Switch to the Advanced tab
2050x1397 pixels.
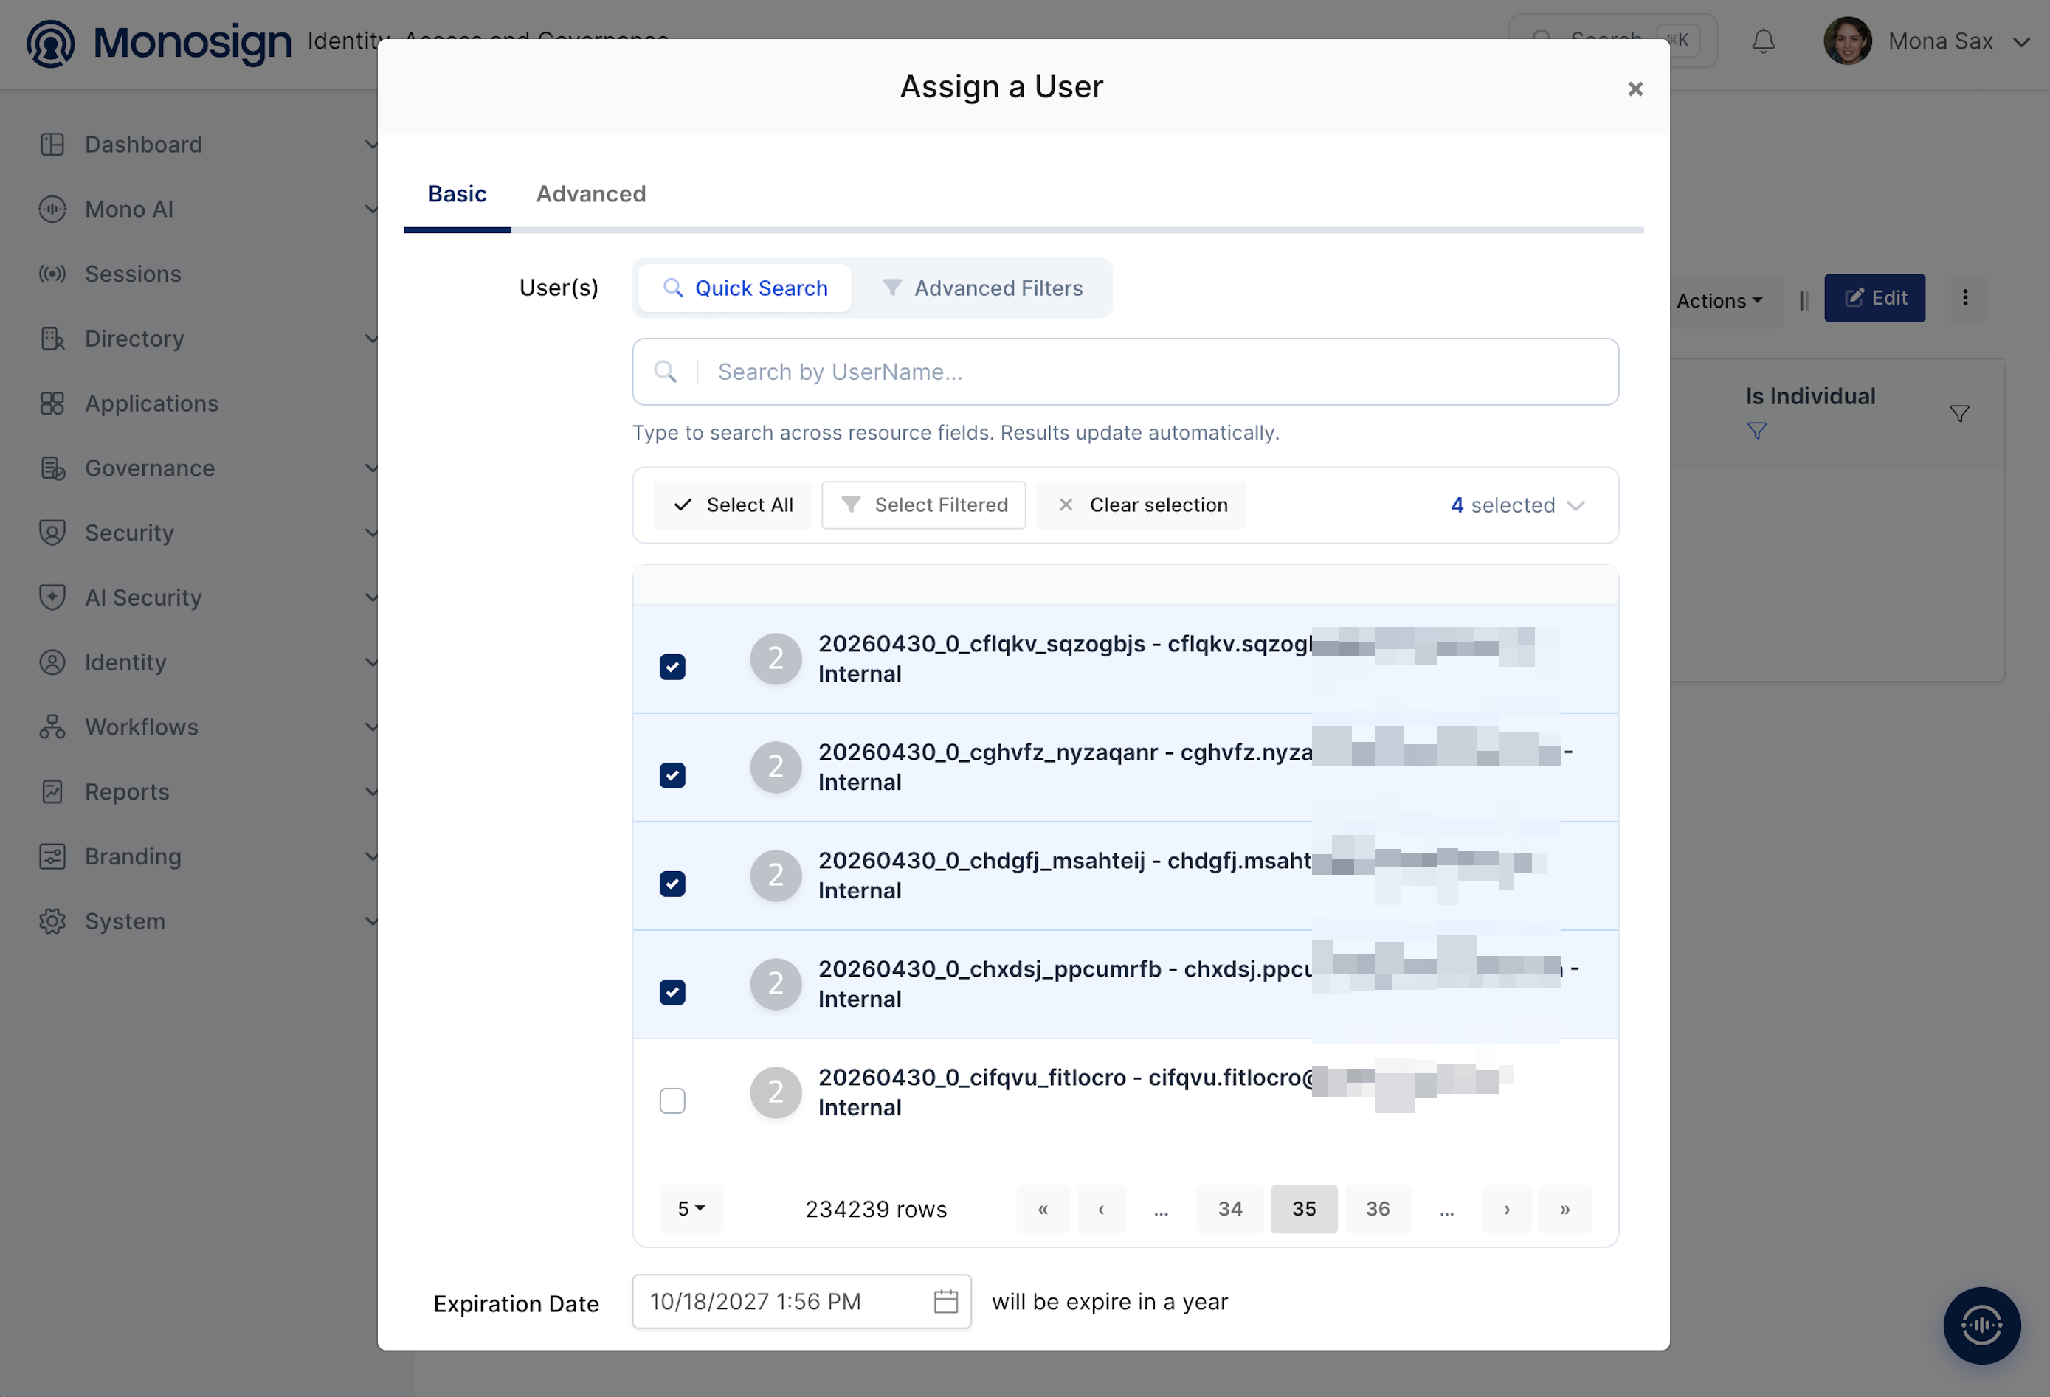591,194
